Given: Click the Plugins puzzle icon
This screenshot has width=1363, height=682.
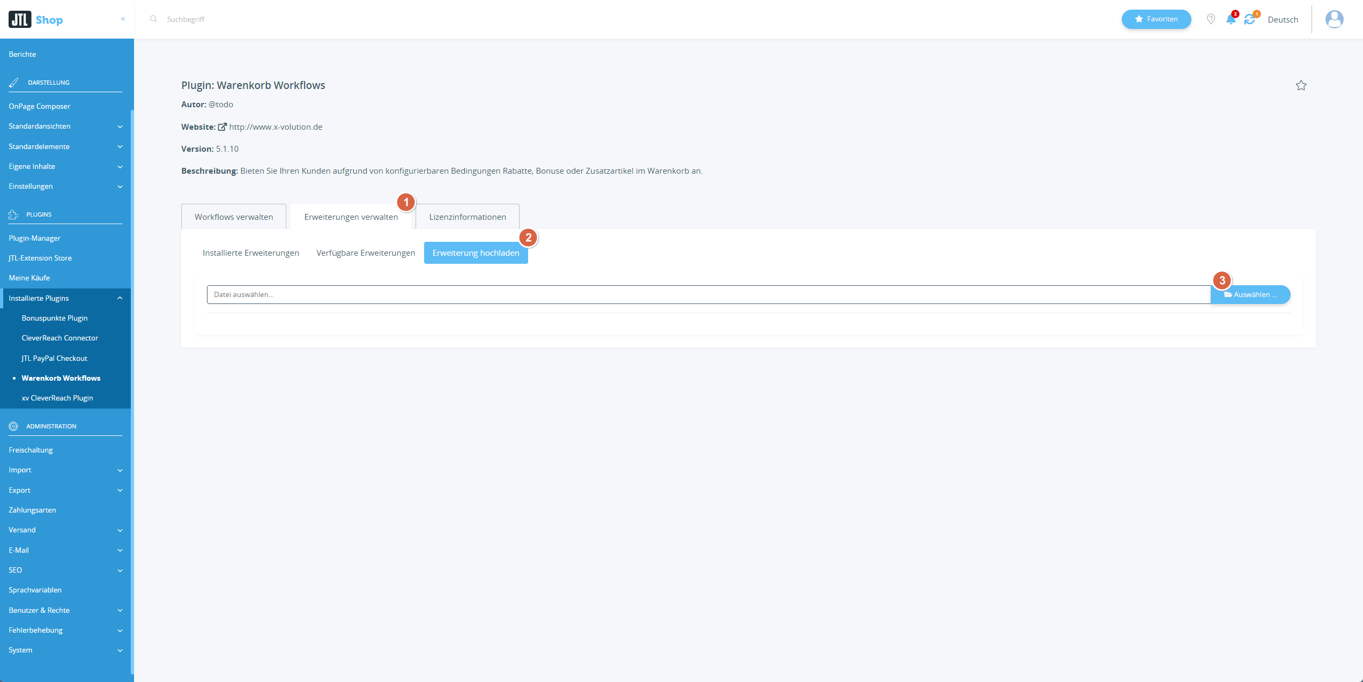Looking at the screenshot, I should pyautogui.click(x=13, y=214).
